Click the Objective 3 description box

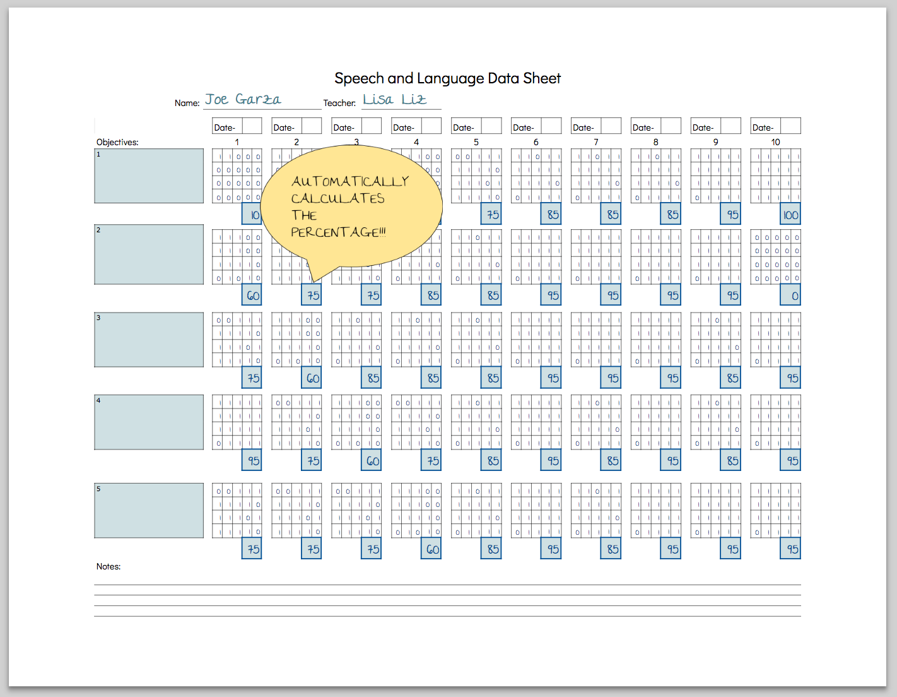(x=148, y=340)
